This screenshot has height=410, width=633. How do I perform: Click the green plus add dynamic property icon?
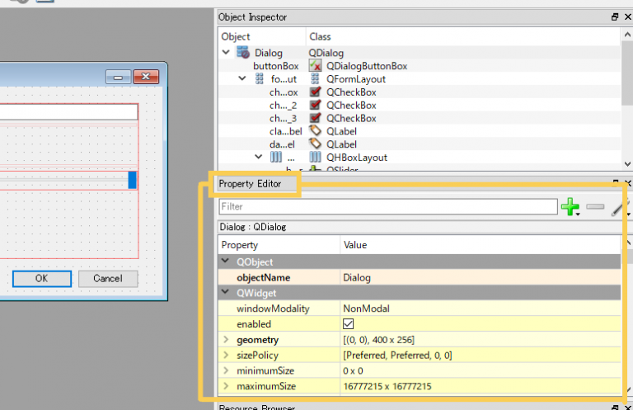point(570,207)
